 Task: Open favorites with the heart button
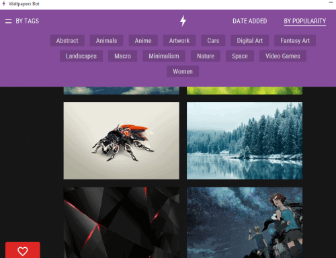23,250
